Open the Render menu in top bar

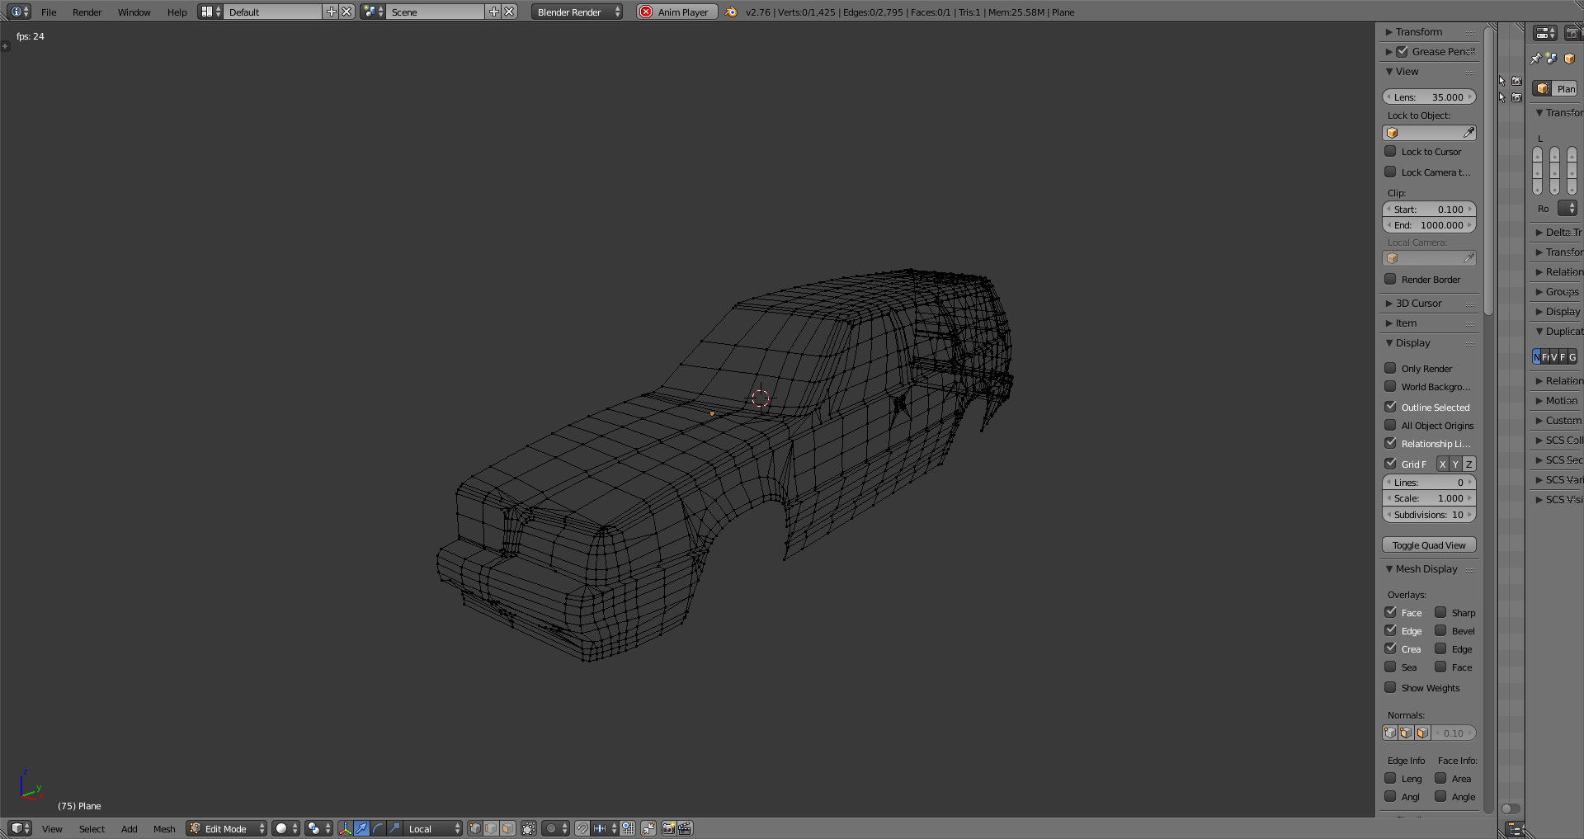87,12
